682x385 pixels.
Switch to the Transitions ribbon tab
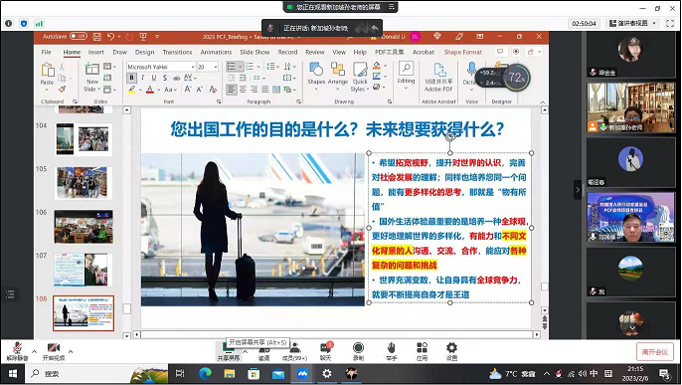click(177, 52)
